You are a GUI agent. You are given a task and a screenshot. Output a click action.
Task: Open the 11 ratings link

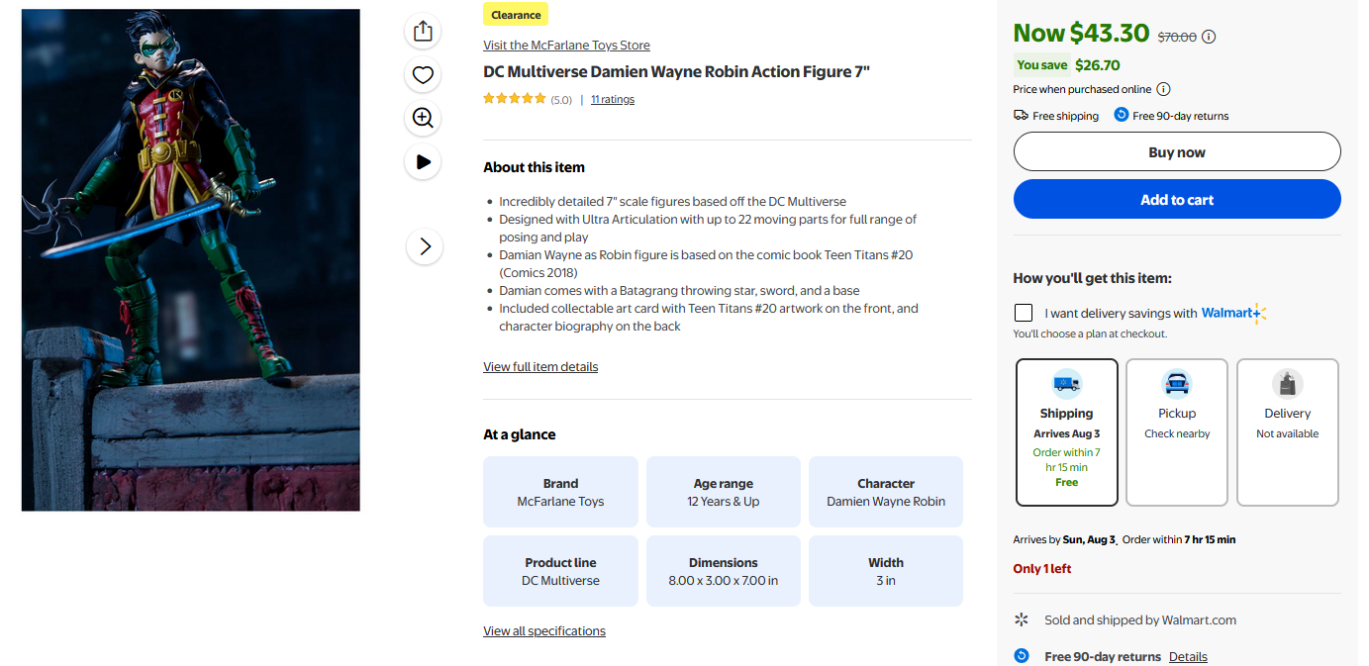[613, 99]
